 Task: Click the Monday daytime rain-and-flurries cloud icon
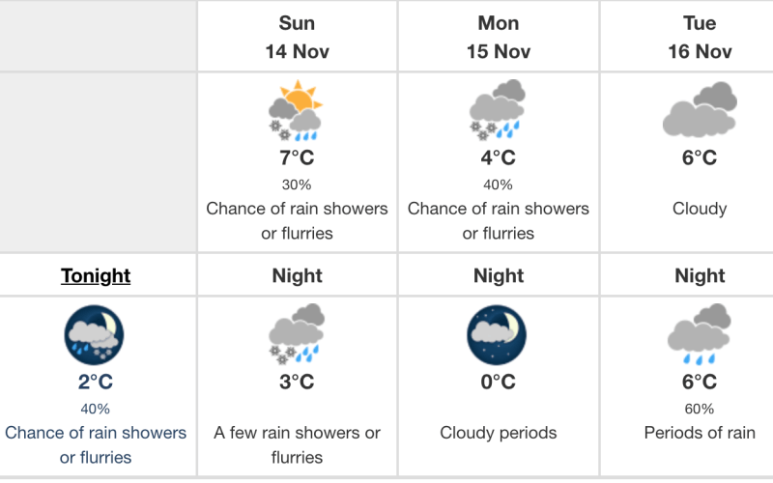498,110
